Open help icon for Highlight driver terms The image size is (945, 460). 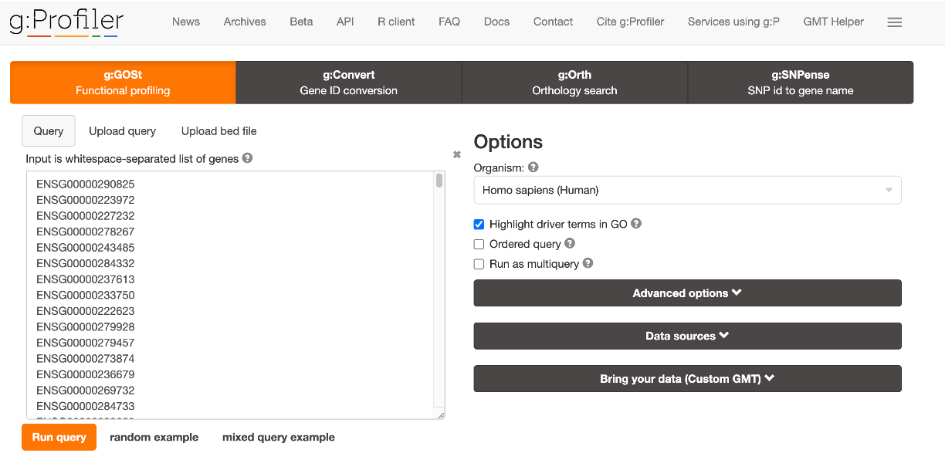pos(636,224)
